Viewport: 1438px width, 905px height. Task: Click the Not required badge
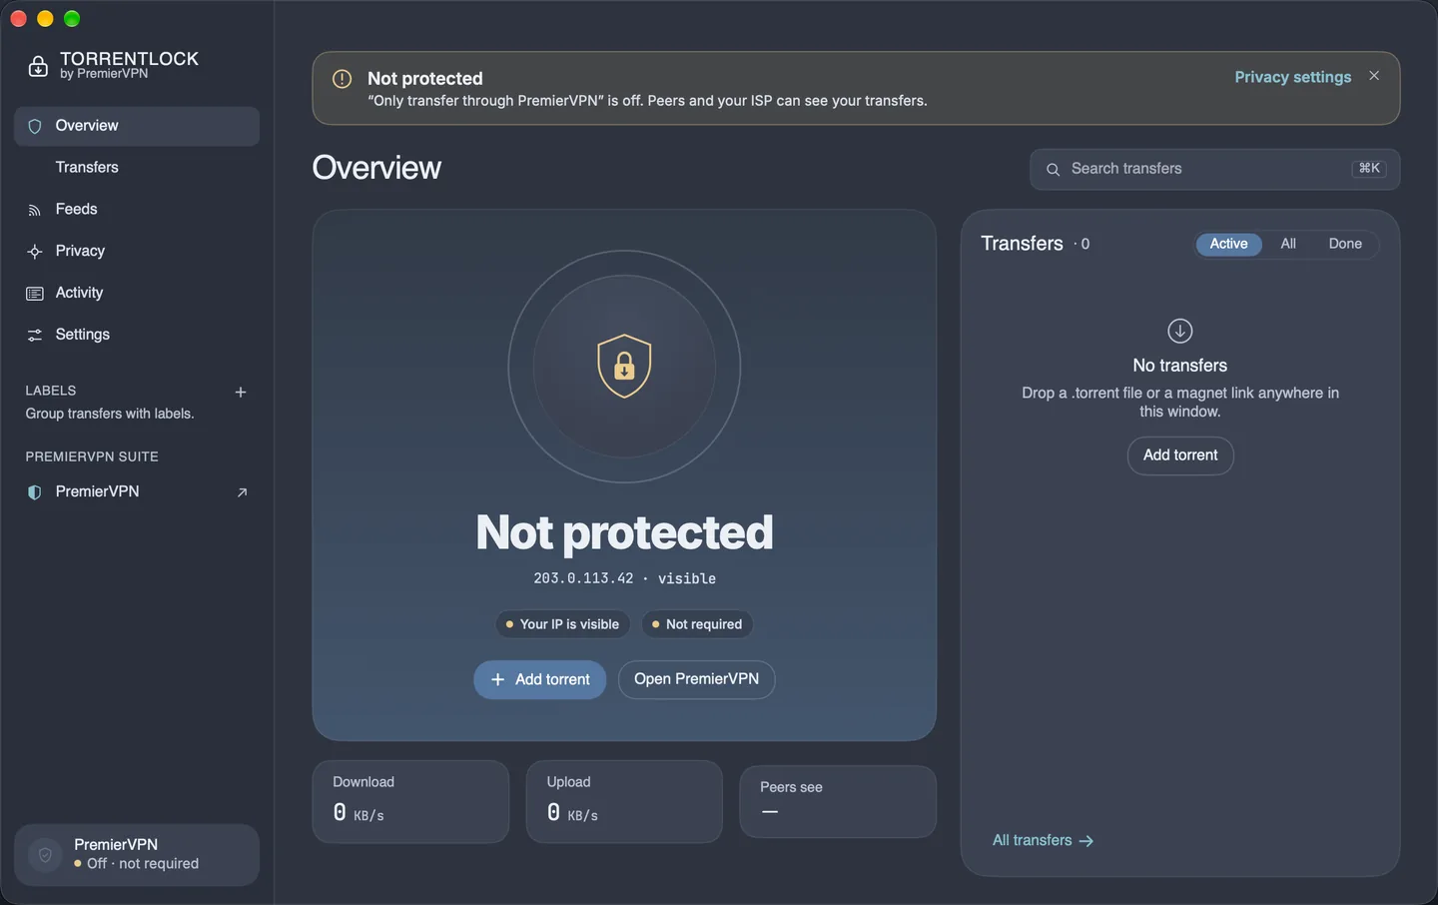697,624
